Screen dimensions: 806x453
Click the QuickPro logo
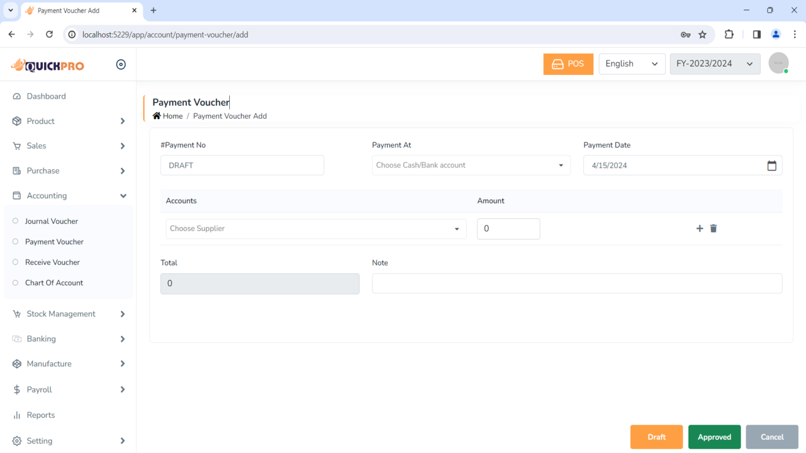tap(47, 64)
